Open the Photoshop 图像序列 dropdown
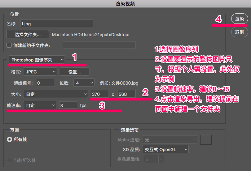The width and height of the screenshot is (251, 171). point(37,59)
